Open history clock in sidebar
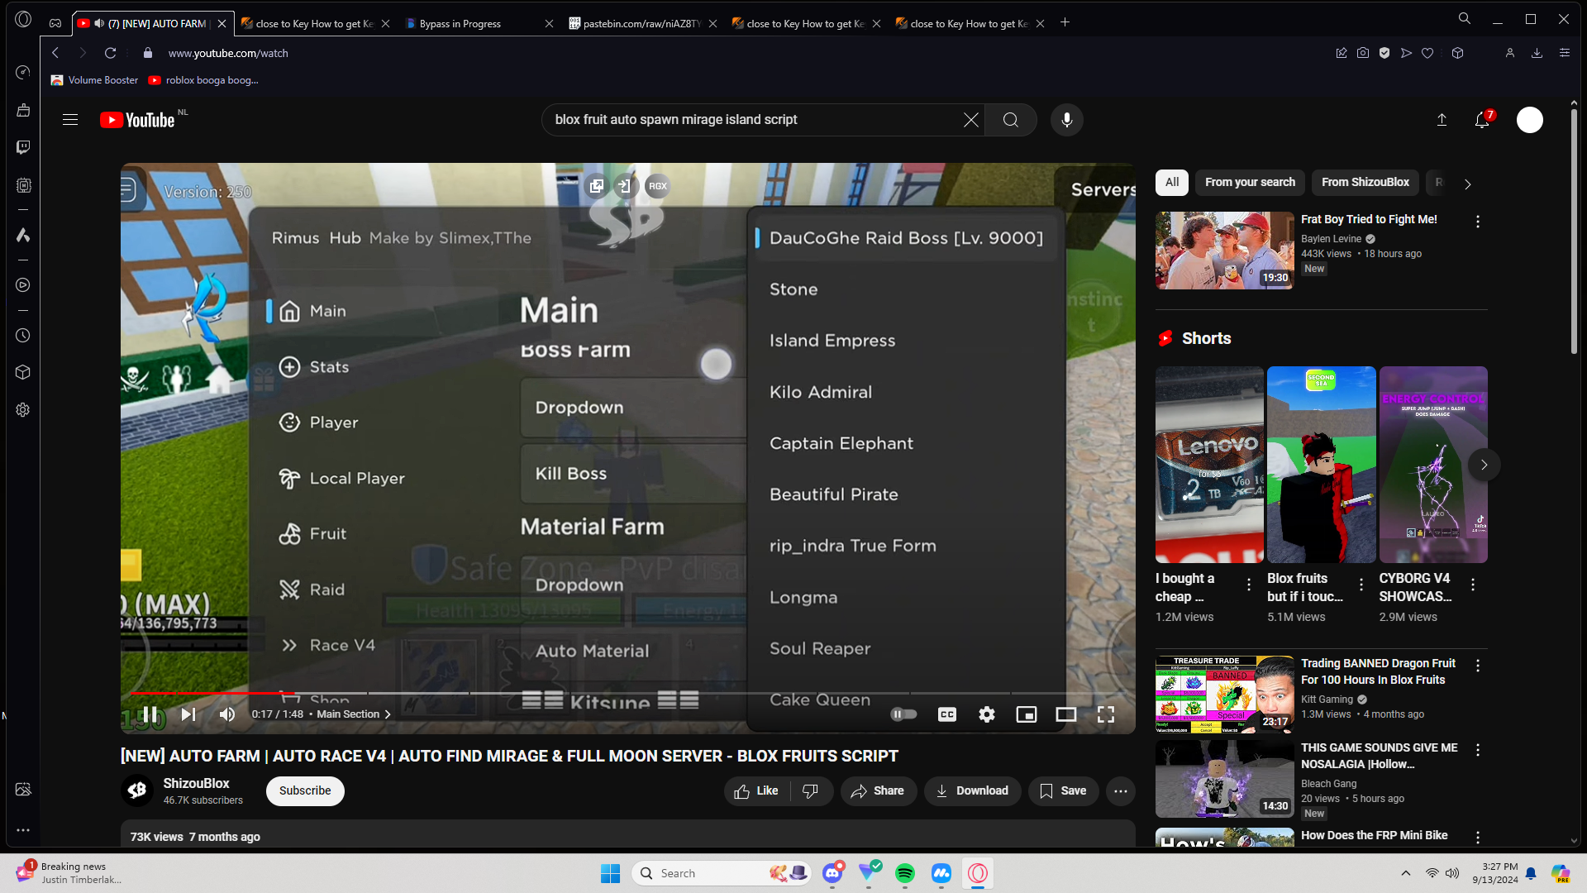1587x893 pixels. click(23, 336)
